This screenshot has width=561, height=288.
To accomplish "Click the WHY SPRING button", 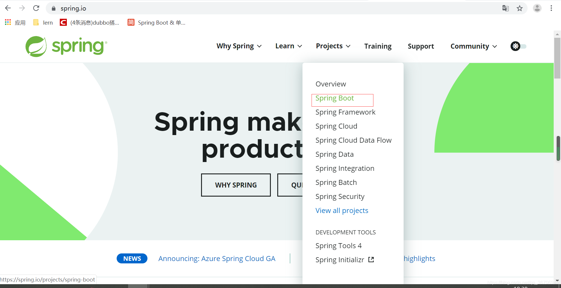I will (236, 185).
